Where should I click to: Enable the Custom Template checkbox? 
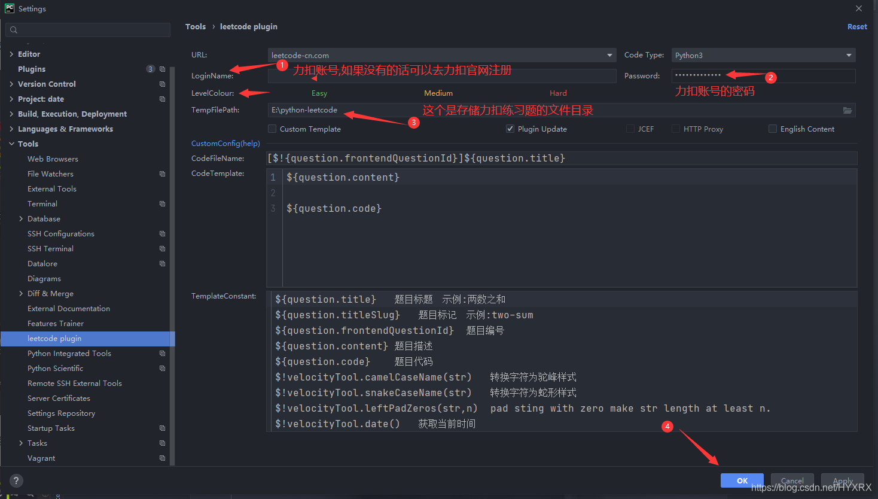272,129
